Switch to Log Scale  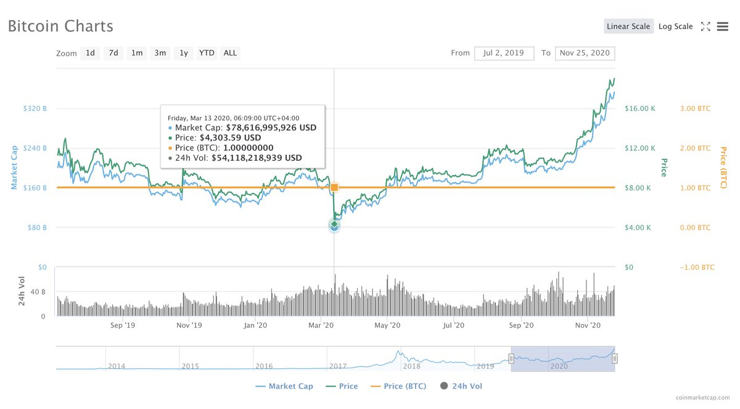675,26
